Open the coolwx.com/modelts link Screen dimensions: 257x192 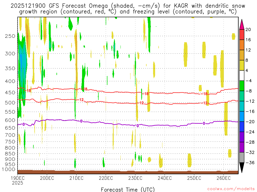231,189
